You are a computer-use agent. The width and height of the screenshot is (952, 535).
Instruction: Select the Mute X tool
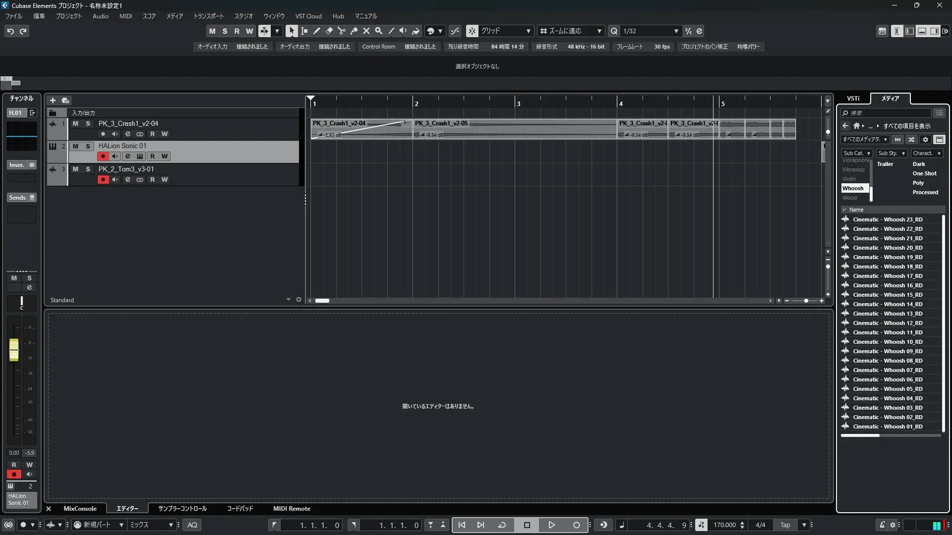pos(366,31)
